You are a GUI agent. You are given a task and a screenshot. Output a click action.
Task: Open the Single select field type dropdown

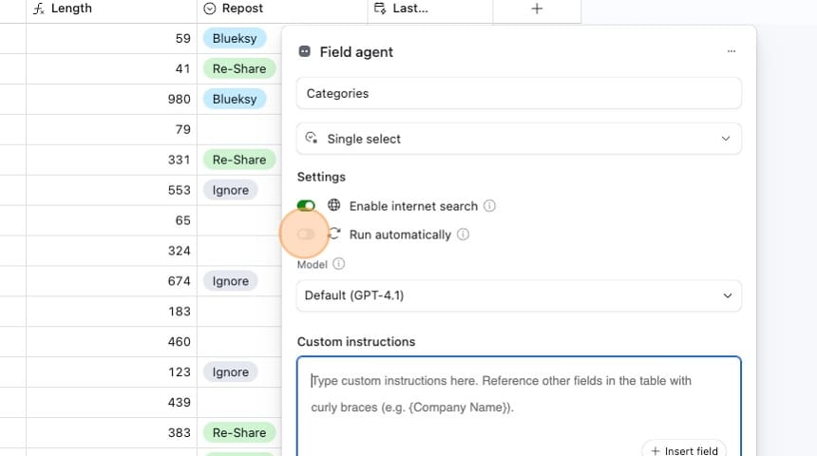click(519, 139)
